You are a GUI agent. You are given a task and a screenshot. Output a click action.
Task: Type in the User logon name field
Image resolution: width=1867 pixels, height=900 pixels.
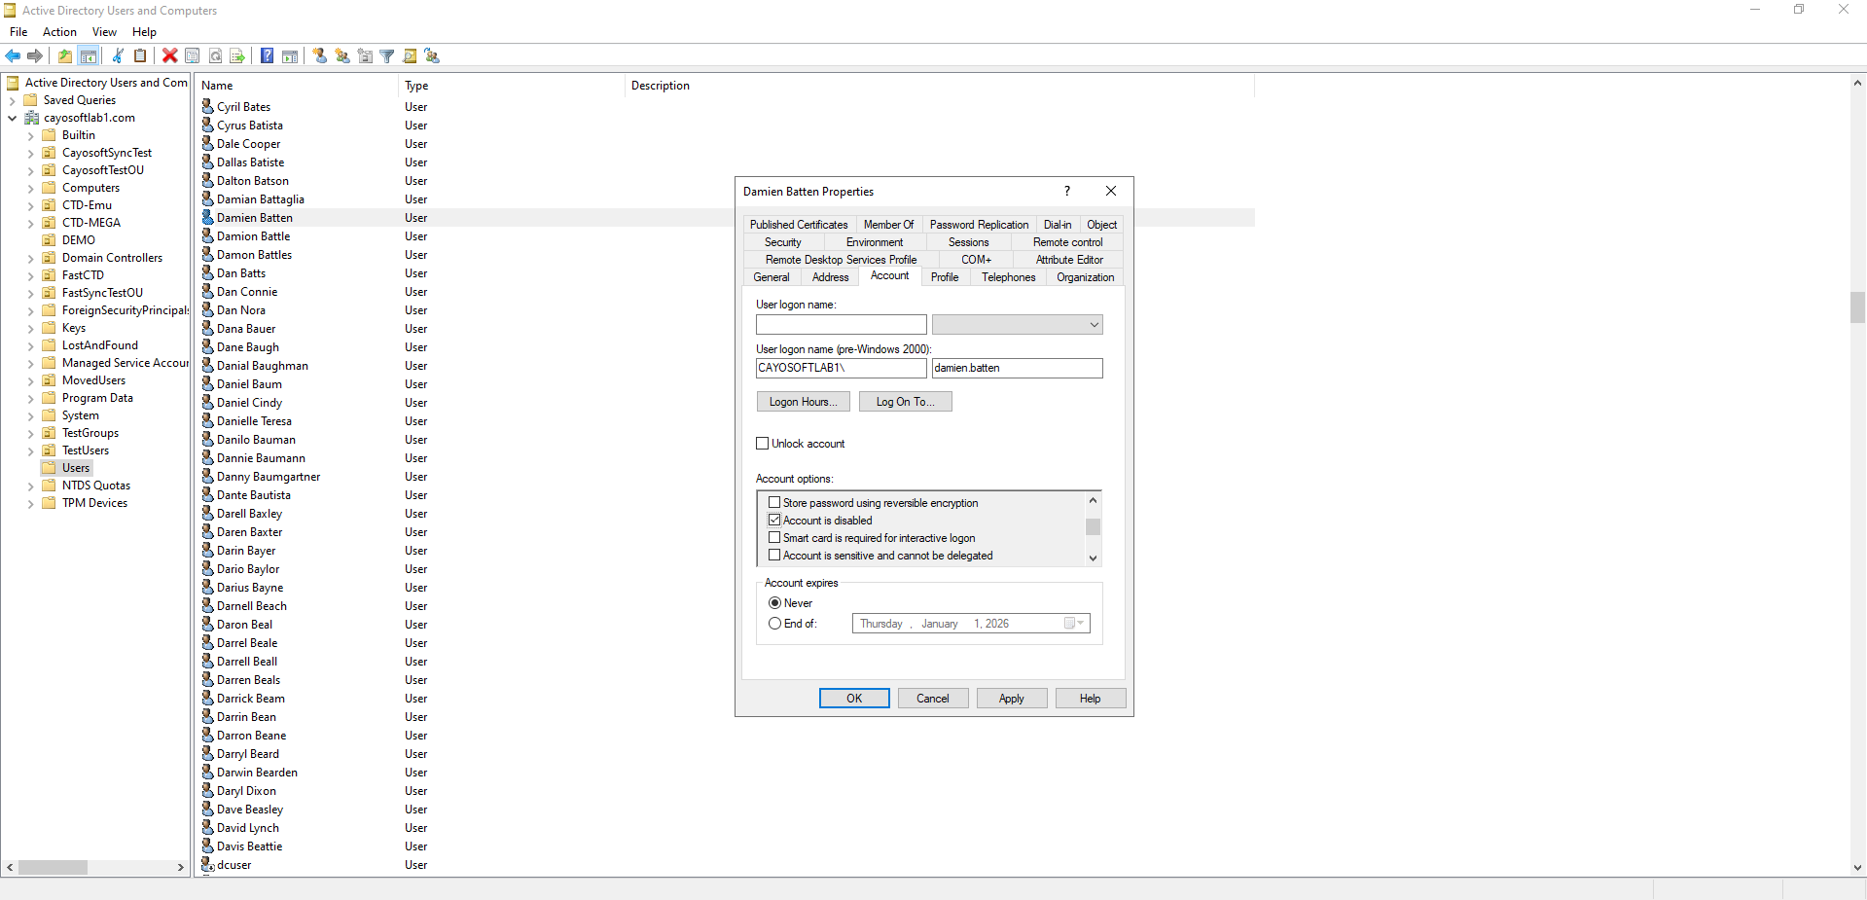(841, 324)
